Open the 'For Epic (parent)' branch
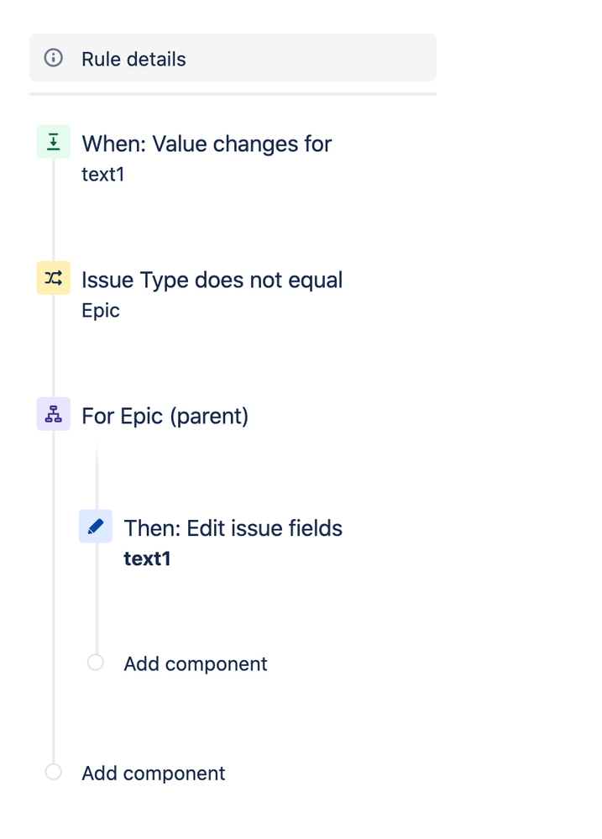602x839 pixels. pos(165,417)
